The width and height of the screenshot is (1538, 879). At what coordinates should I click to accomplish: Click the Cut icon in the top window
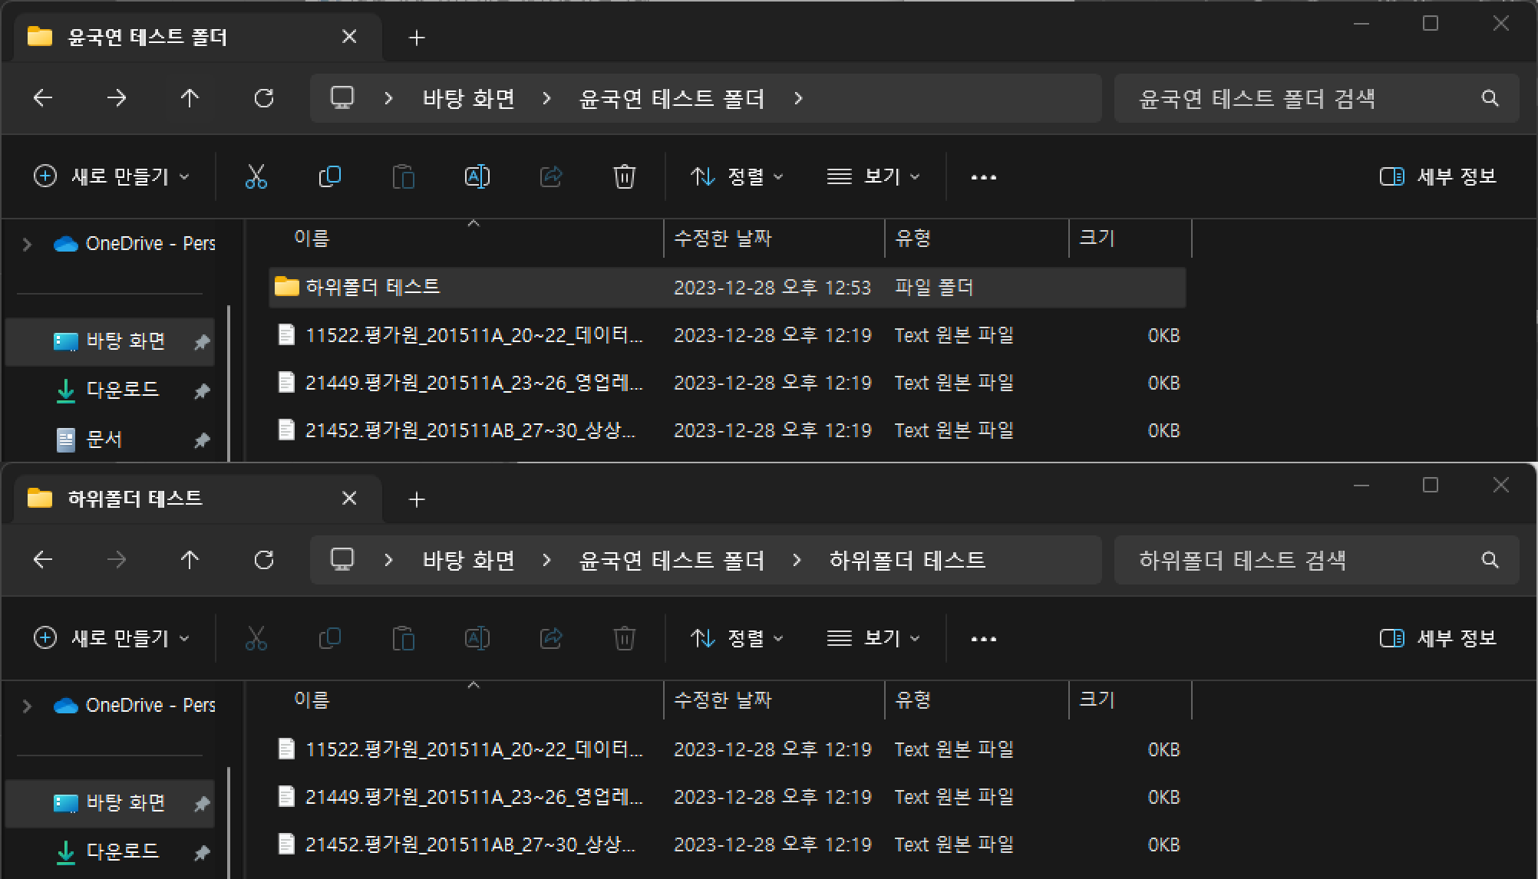coord(256,176)
